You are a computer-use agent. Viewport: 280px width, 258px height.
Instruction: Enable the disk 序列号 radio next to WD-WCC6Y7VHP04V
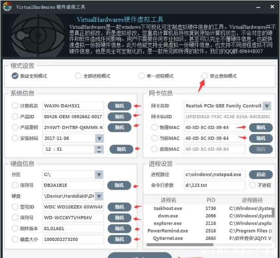[x=15, y=218]
